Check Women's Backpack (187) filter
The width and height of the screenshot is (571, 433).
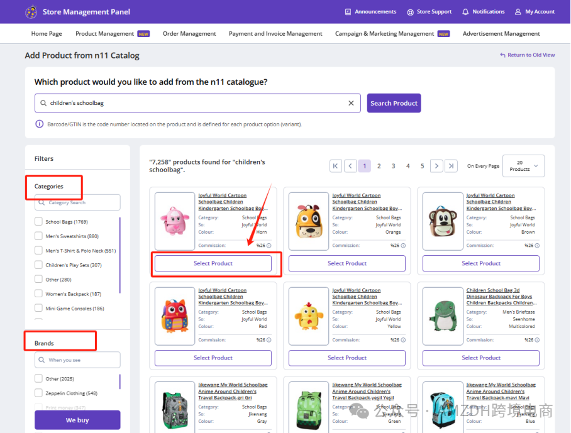tap(38, 293)
